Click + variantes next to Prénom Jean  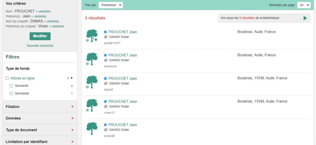39,16
